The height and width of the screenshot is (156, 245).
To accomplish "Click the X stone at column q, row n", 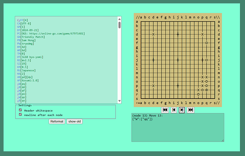I will coord(207,77).
